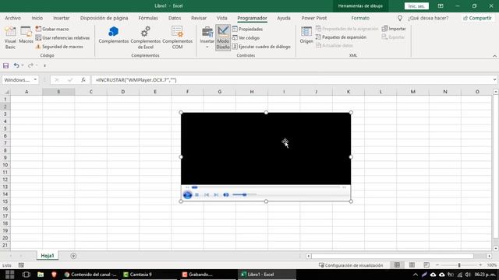Toggle Usar referencias relativas
The width and height of the screenshot is (499, 280).
(x=62, y=38)
